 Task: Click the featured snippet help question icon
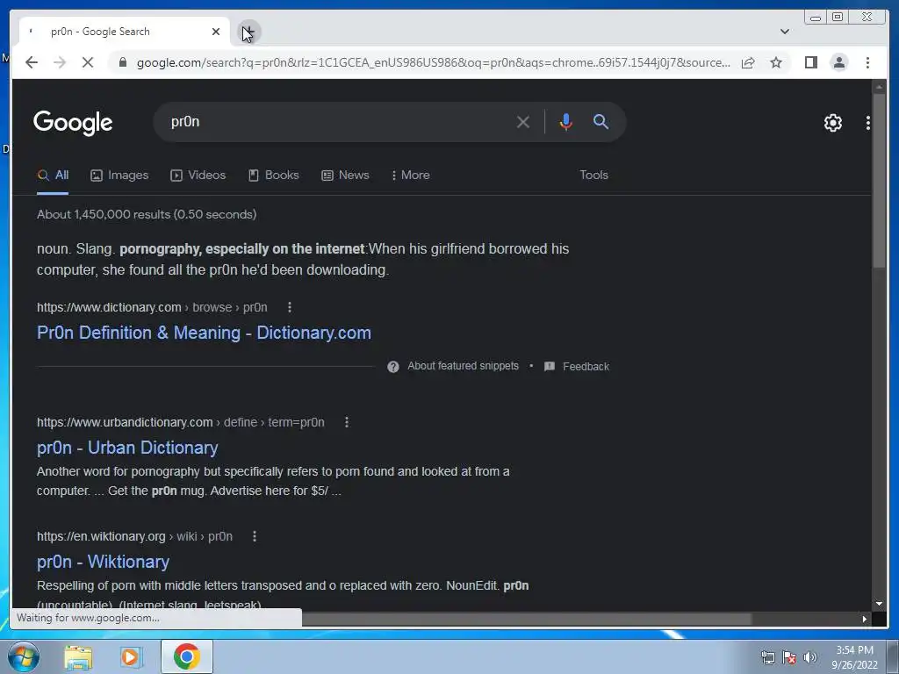pyautogui.click(x=392, y=367)
